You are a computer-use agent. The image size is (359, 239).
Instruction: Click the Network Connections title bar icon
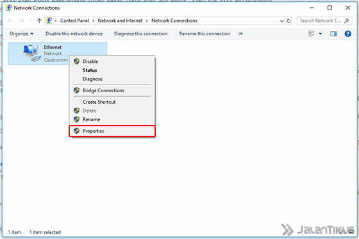8,8
